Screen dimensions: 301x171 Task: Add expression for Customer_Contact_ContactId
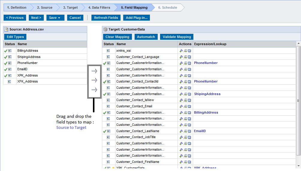click(181, 82)
